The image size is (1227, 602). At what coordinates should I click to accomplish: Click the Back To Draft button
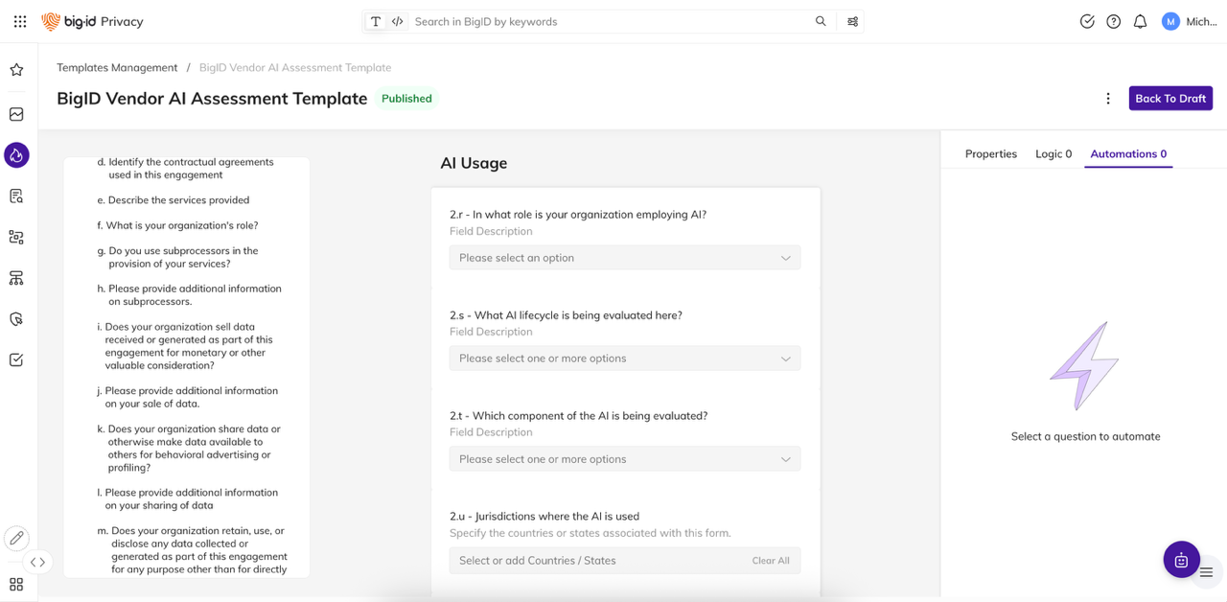(x=1169, y=99)
